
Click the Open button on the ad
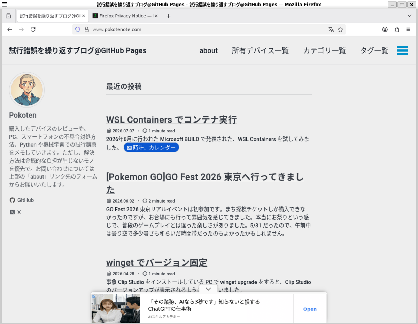[x=310, y=309]
